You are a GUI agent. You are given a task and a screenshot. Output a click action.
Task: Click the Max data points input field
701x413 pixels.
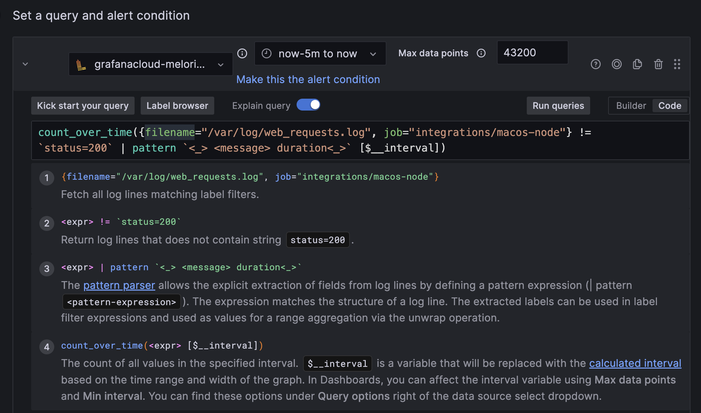[532, 53]
